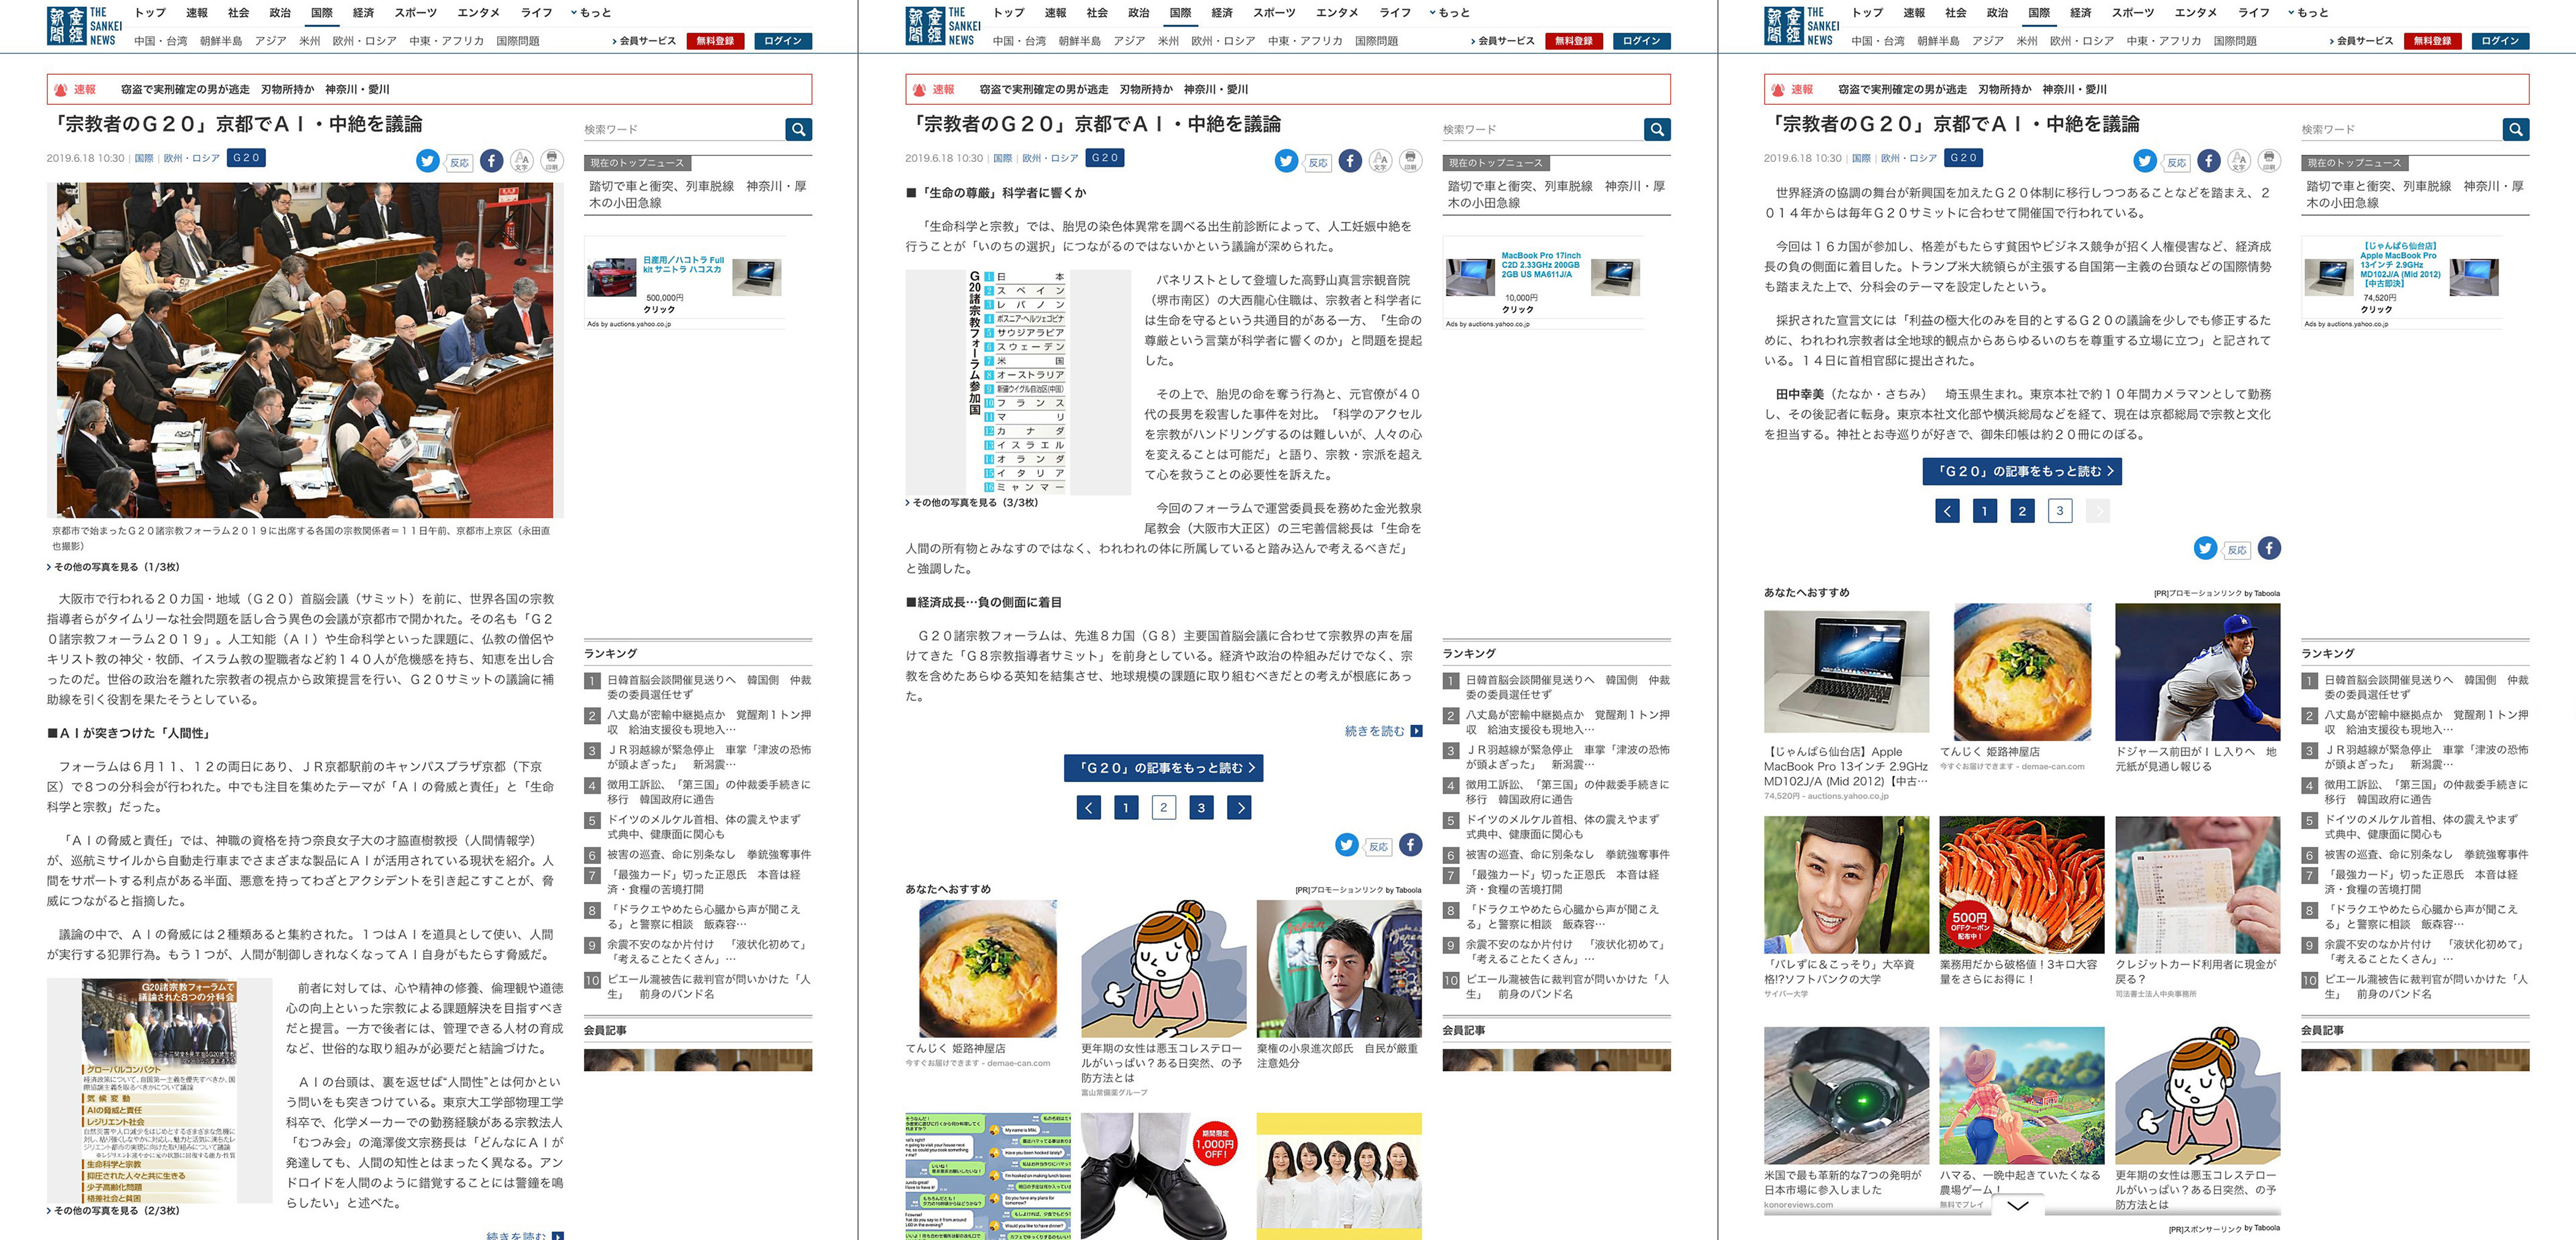This screenshot has width=2576, height=1240.
Task: Click the 文字 text-size icon on middle page
Action: tap(1380, 160)
